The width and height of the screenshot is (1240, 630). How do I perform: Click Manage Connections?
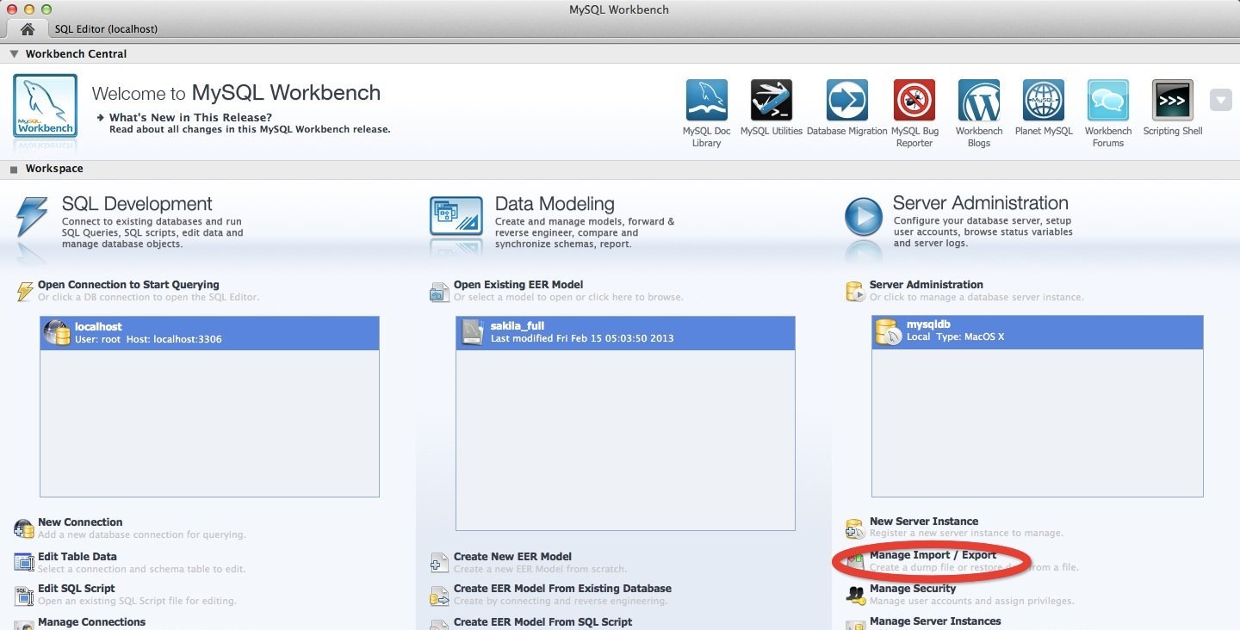(92, 622)
